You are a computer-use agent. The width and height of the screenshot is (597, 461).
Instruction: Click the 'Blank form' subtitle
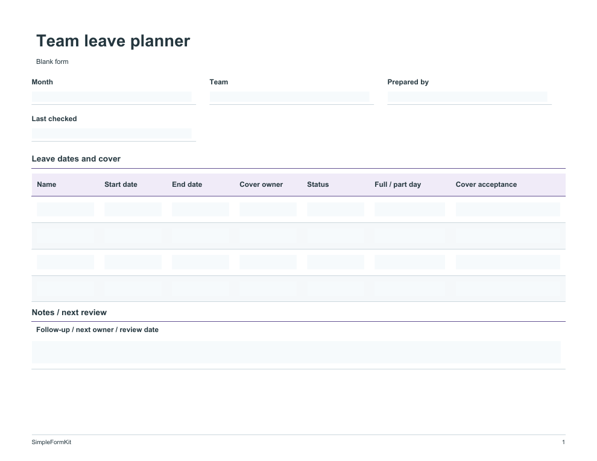coord(52,61)
